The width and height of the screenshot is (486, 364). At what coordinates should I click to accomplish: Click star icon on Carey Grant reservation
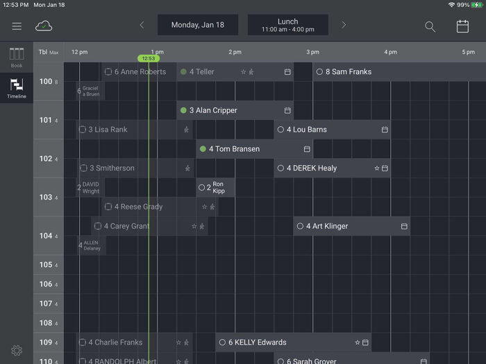tap(194, 226)
